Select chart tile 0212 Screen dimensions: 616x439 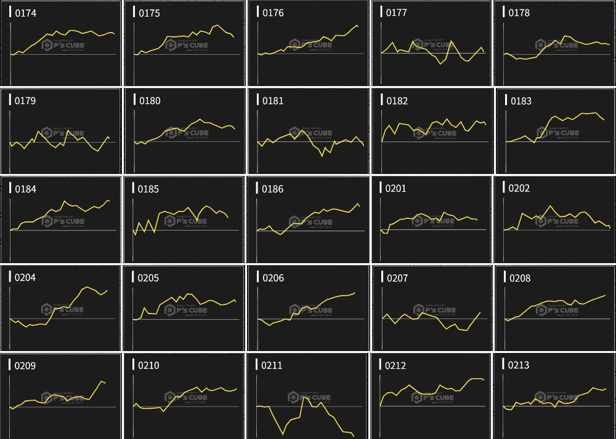coord(431,396)
